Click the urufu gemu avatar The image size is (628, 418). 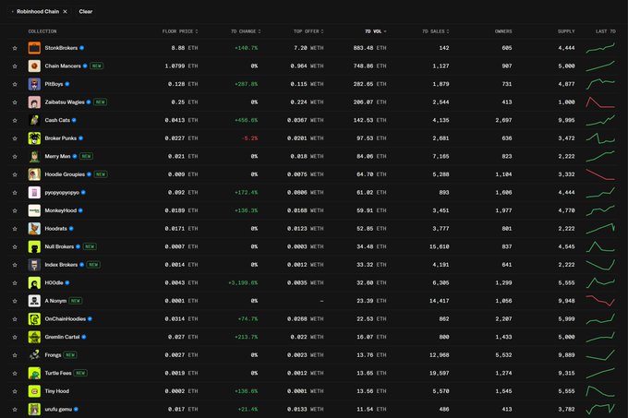click(x=34, y=409)
